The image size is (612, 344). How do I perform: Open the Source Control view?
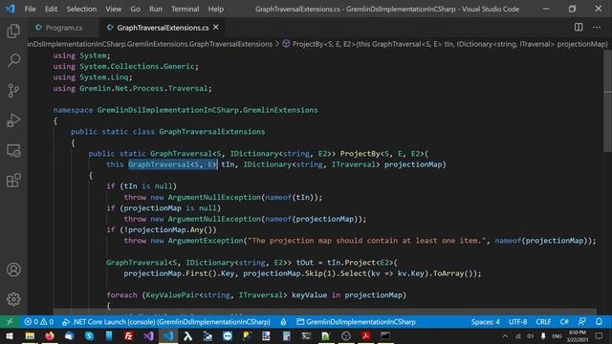(13, 91)
